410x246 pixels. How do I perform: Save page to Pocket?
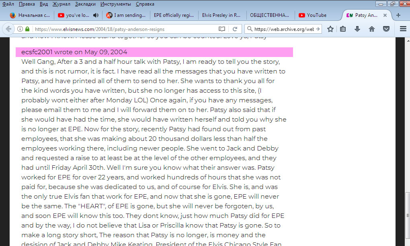[386, 29]
